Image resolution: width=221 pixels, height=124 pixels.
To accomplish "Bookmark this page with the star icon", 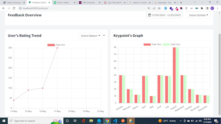I will 159,8.
